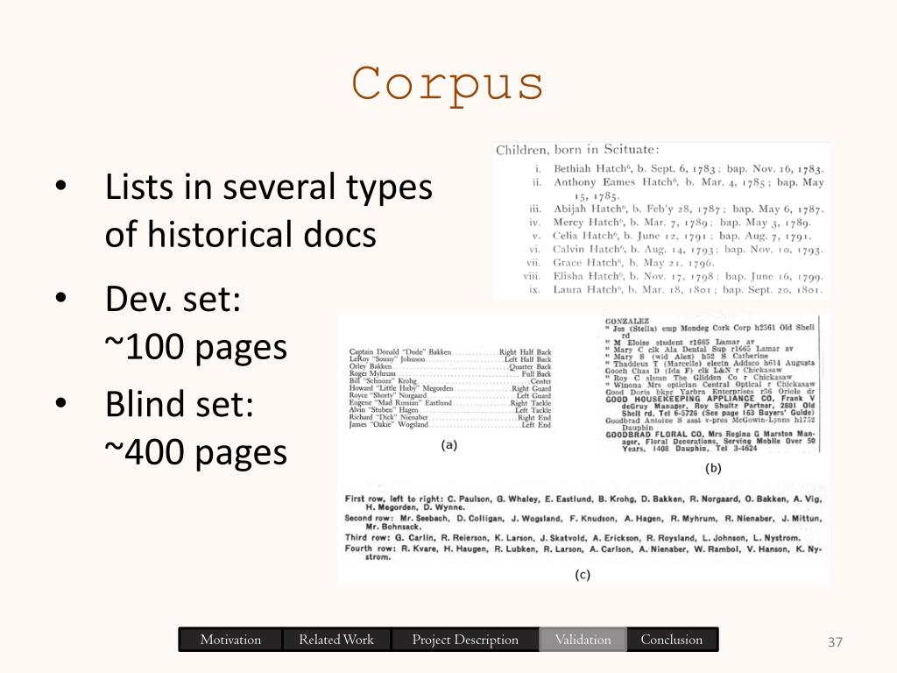Click the 'Calvin Hatch' list entry
This screenshot has height=673, width=897.
pos(676,250)
